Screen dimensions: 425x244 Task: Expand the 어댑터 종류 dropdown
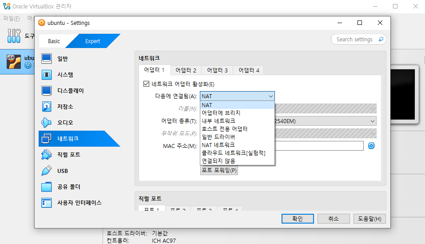click(373, 121)
